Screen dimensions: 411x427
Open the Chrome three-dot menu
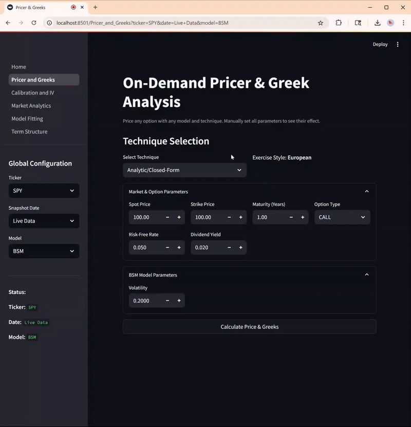pyautogui.click(x=403, y=23)
